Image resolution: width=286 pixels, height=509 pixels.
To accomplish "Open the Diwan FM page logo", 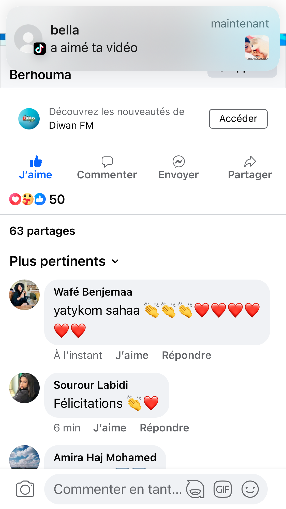I will pos(29,119).
